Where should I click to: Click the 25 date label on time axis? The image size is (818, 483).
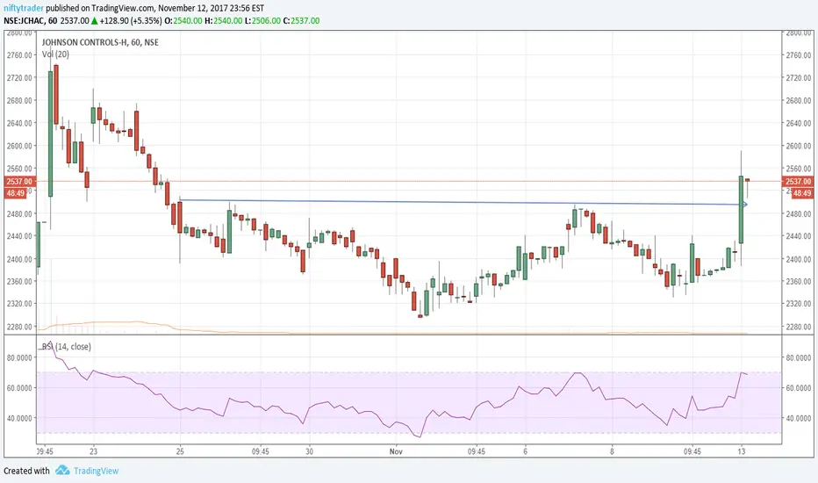coord(180,451)
